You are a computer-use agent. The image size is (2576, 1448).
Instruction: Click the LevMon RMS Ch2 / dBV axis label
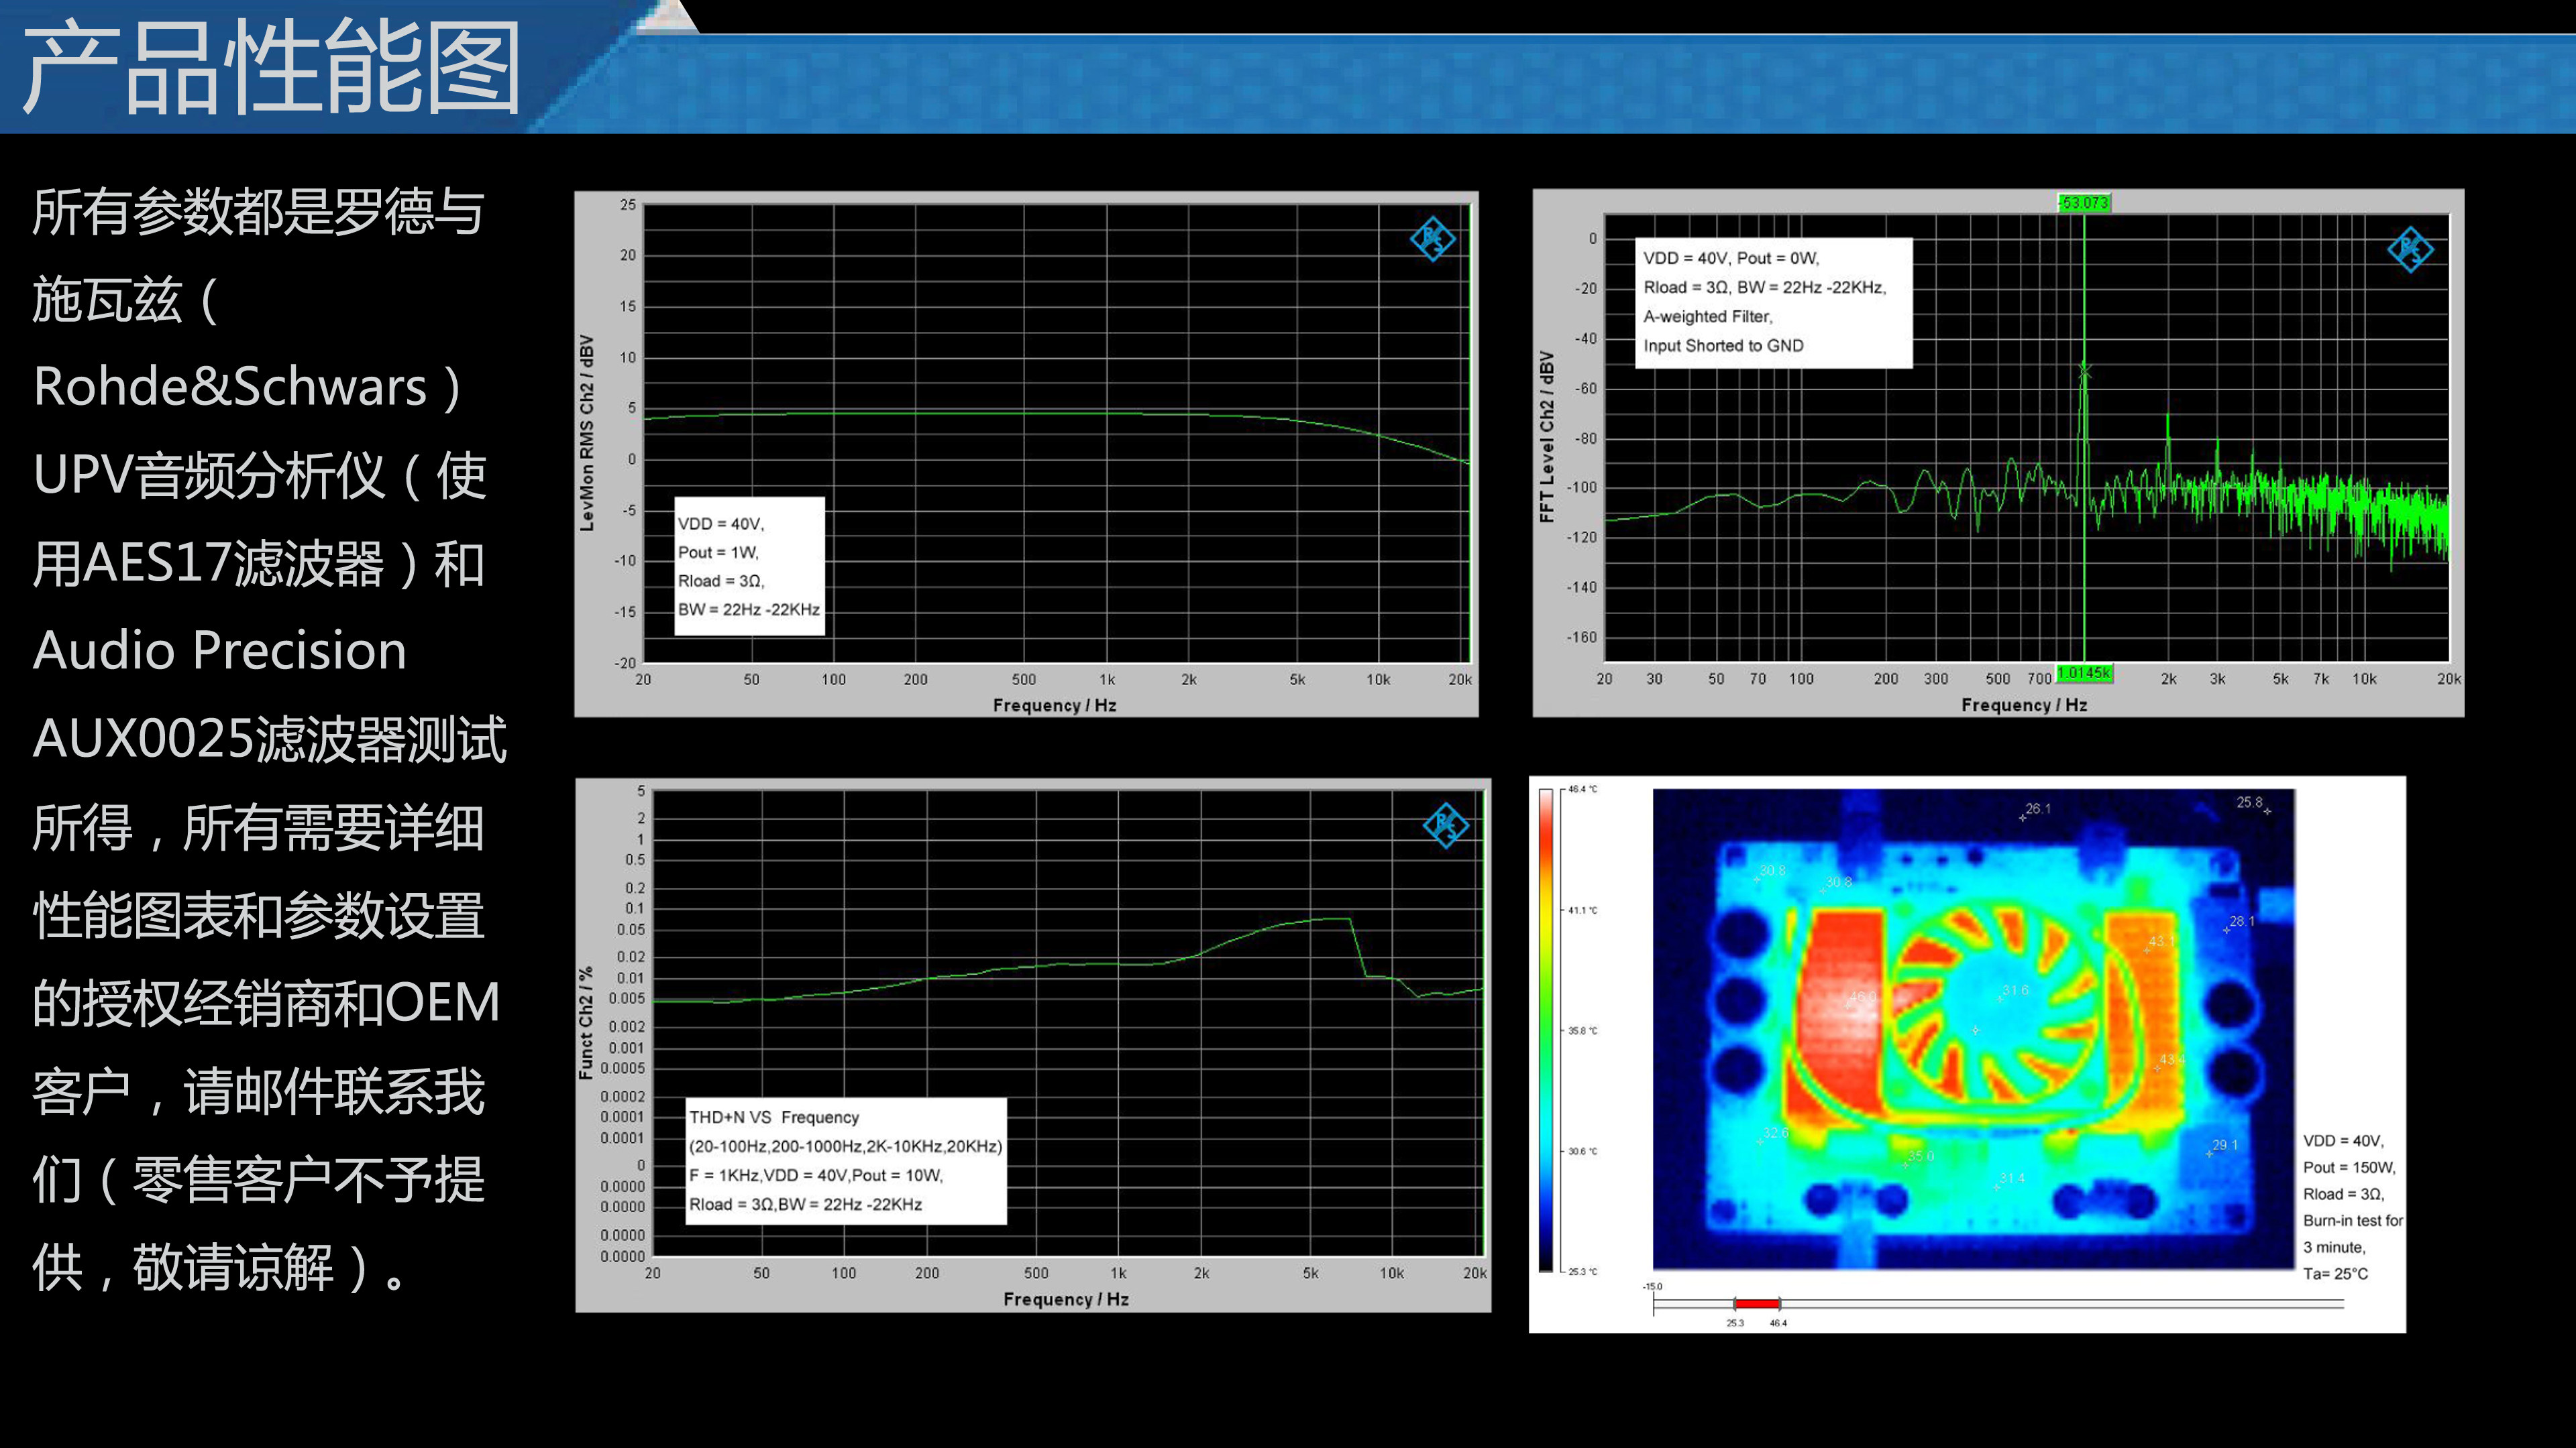[587, 432]
